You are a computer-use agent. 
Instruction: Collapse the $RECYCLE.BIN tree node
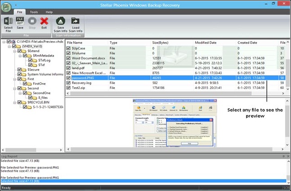tap(15, 102)
